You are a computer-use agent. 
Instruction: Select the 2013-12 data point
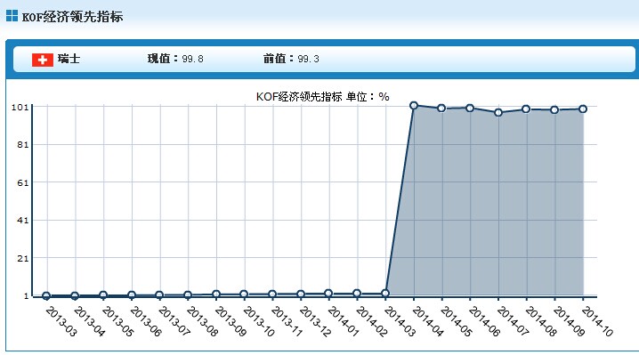point(301,294)
